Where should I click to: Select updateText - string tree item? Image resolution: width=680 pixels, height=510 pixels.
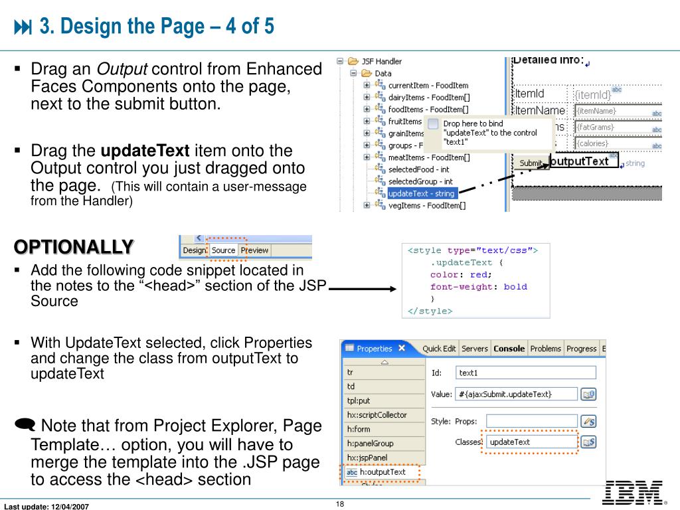pos(422,193)
